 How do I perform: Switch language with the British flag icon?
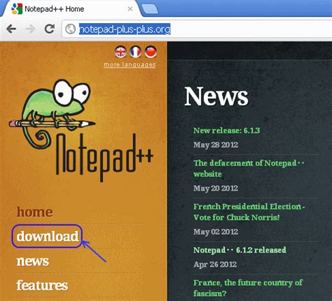pyautogui.click(x=120, y=52)
